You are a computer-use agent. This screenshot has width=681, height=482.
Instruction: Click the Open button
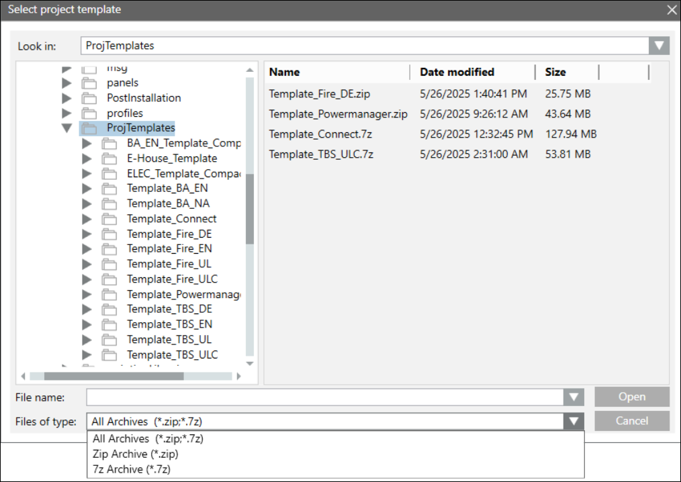[631, 397]
